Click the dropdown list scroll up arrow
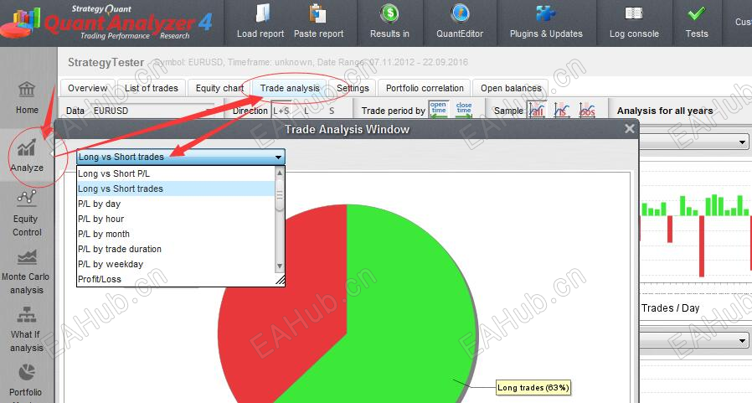 coord(280,173)
